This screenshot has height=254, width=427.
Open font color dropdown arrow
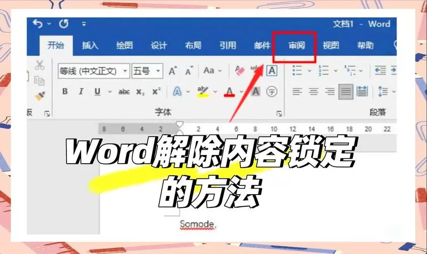[241, 91]
